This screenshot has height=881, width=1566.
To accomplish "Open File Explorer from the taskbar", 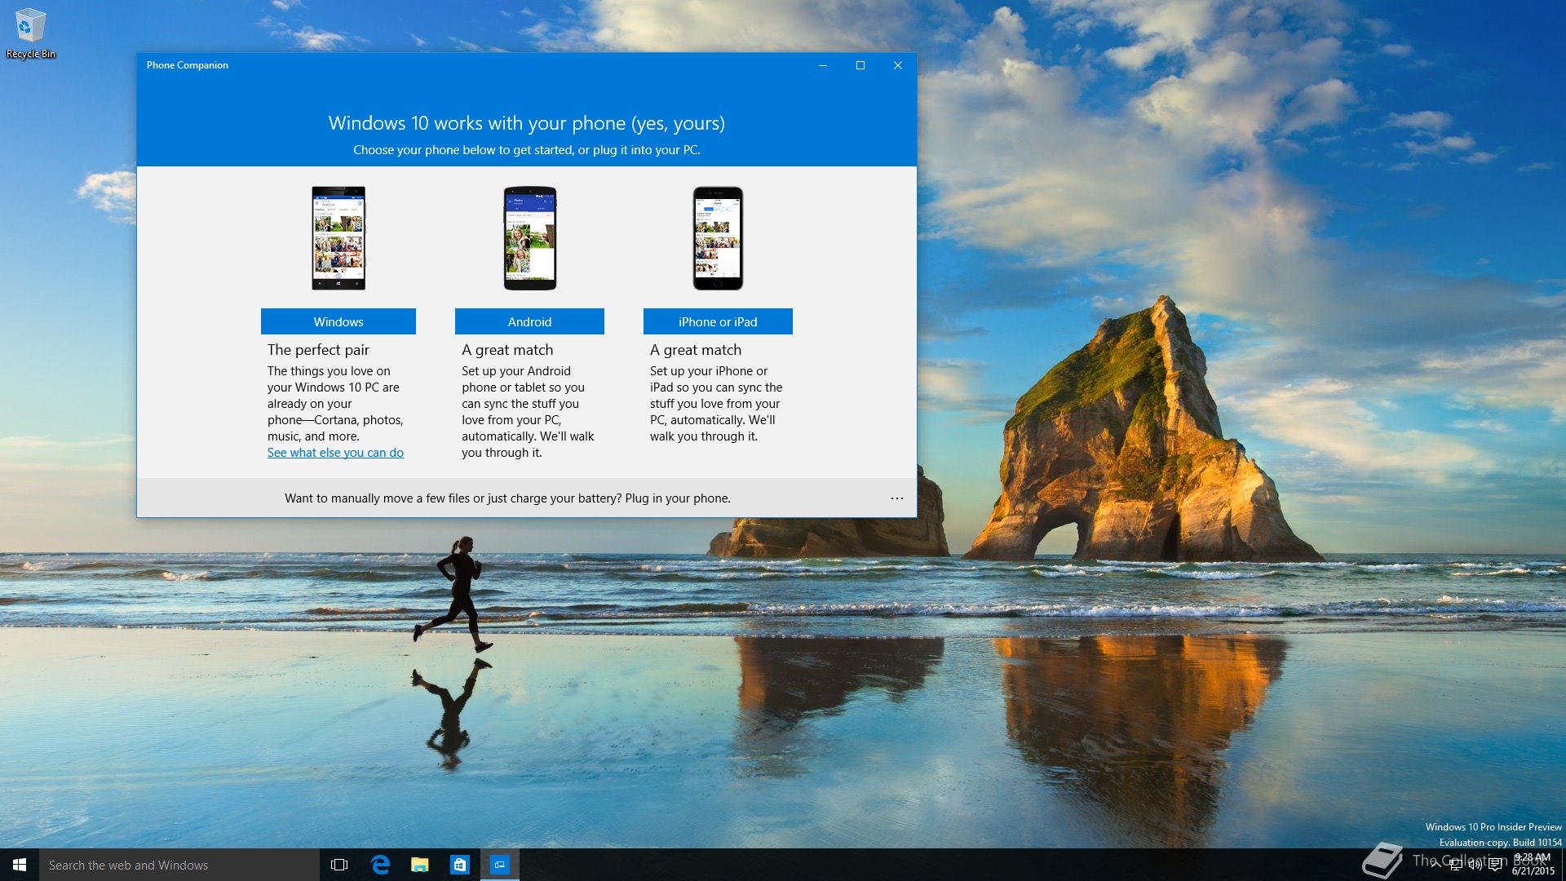I will tap(420, 865).
